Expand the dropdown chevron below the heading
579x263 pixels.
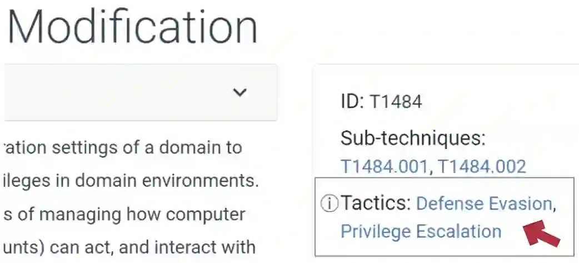[239, 92]
